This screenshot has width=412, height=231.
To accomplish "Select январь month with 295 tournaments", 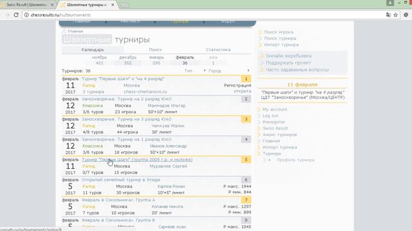I will 156,60.
